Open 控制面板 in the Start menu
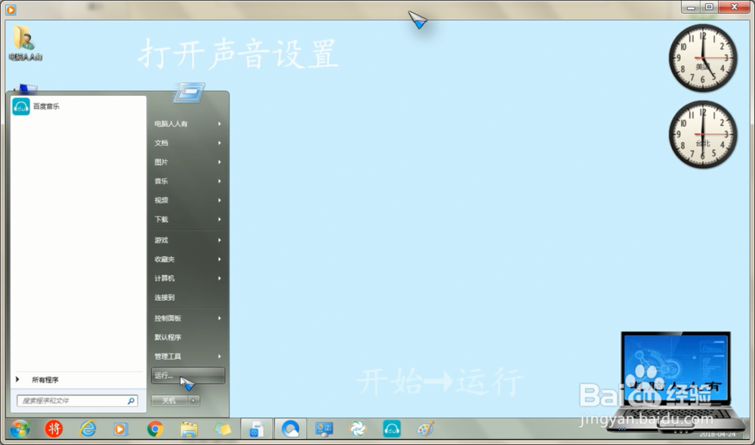This screenshot has width=755, height=445. click(x=188, y=318)
